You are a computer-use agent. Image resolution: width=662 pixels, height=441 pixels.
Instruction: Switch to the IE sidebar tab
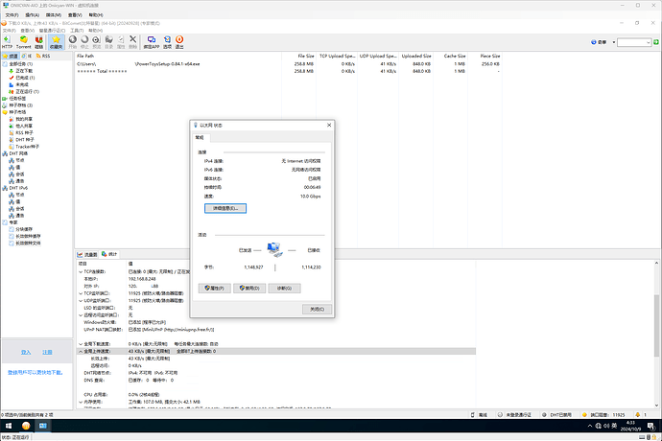(x=27, y=56)
